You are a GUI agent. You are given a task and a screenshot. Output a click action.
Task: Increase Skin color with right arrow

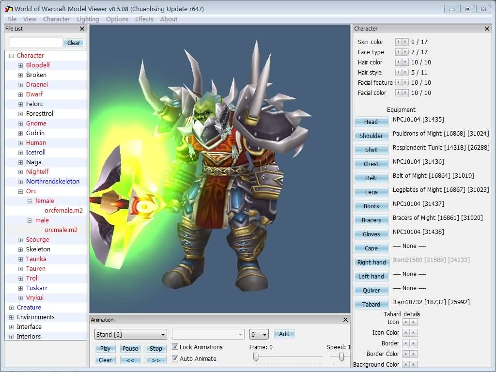(x=405, y=42)
